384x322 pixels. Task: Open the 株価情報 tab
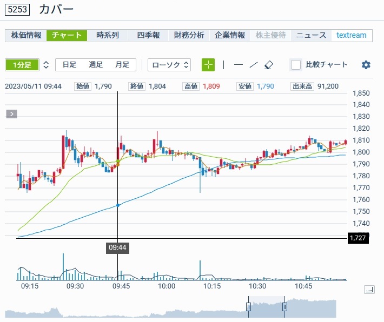[26, 35]
